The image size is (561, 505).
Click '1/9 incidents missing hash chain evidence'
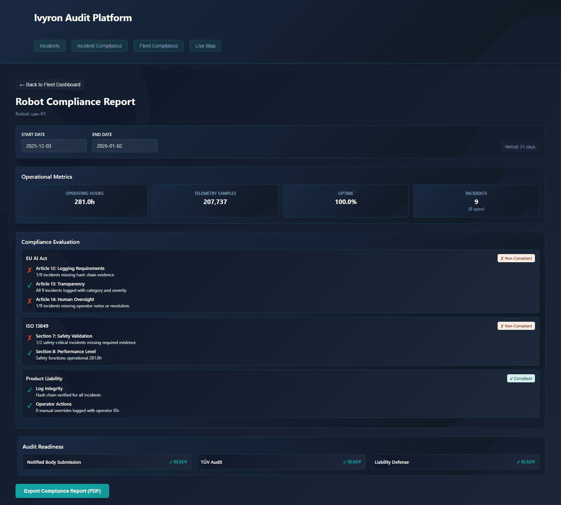pyautogui.click(x=75, y=275)
